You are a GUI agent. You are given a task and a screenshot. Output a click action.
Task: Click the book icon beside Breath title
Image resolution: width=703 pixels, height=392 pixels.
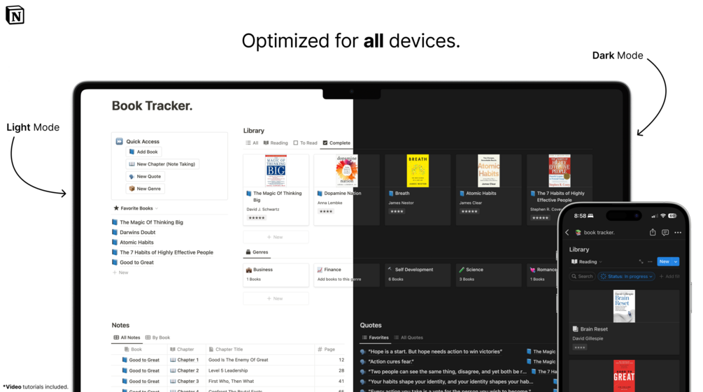(390, 194)
